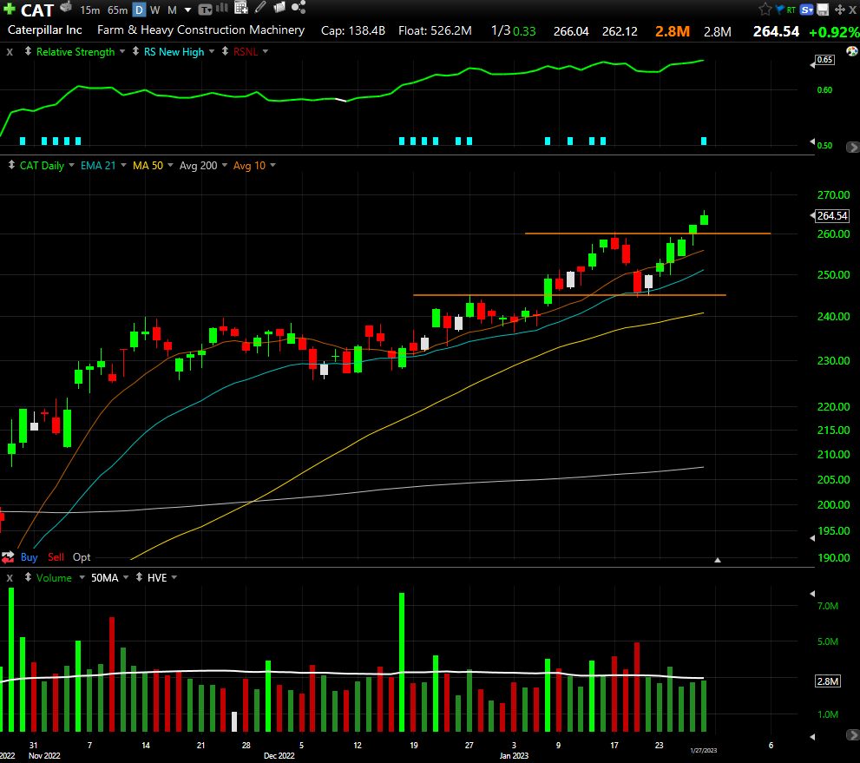Click the green plus add-chart icon
The image size is (860, 763).
pos(9,9)
